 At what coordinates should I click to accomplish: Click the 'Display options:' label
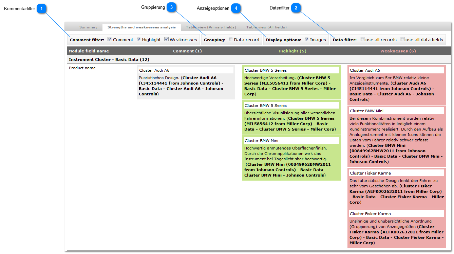click(284, 40)
